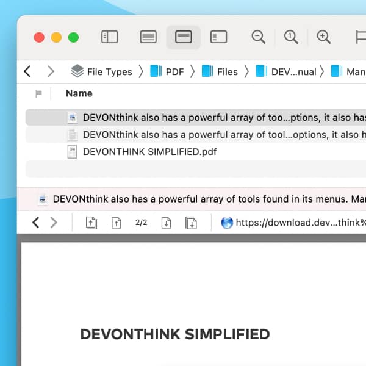Click the 2/2 page indicator
This screenshot has height=366, width=366.
click(142, 223)
